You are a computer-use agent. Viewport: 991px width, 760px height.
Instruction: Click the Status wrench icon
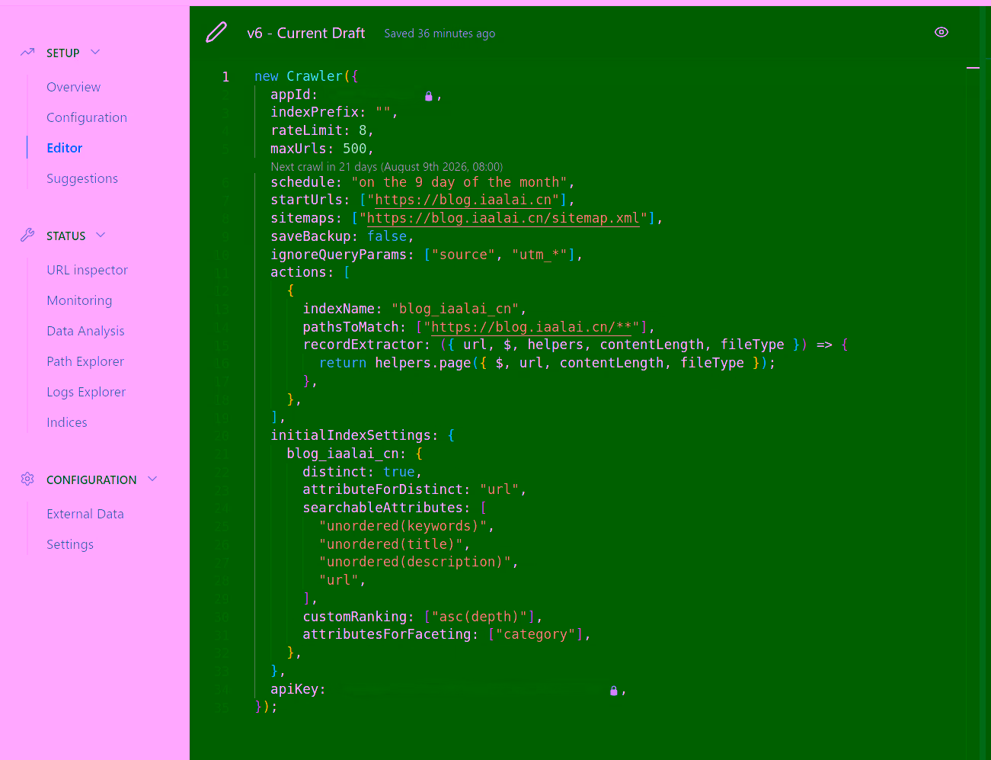point(27,236)
